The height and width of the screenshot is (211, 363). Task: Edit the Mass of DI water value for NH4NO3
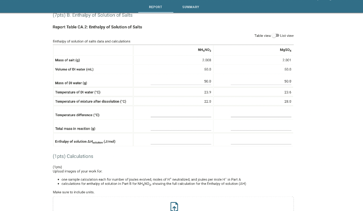(x=181, y=82)
